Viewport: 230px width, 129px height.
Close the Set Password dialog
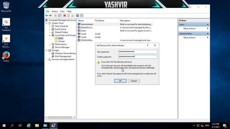pyautogui.click(x=155, y=46)
